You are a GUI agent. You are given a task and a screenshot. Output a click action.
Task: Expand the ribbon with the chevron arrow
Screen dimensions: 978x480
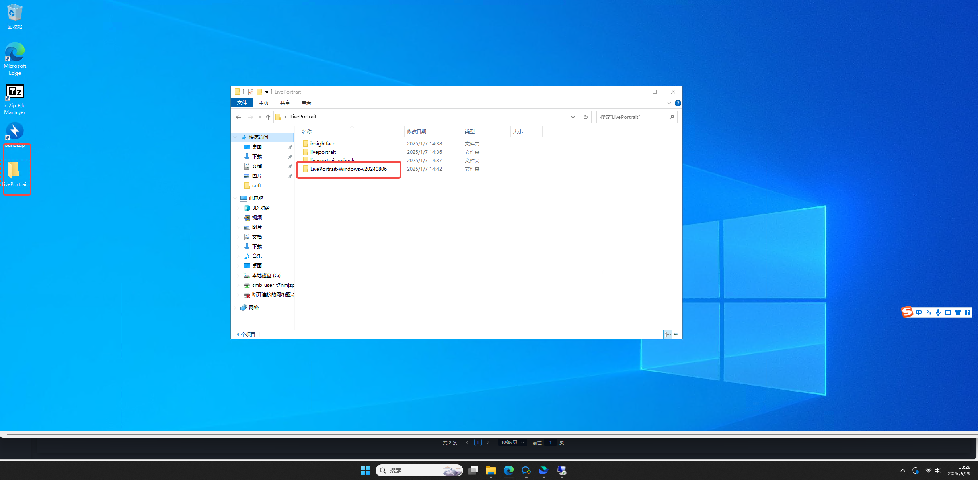[669, 103]
